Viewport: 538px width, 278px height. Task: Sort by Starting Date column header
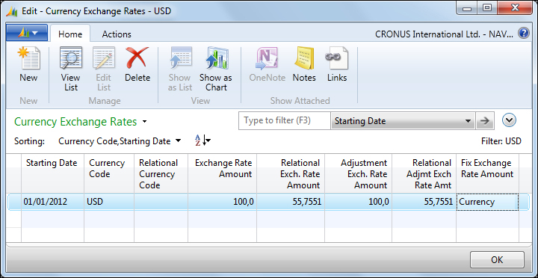[52, 173]
